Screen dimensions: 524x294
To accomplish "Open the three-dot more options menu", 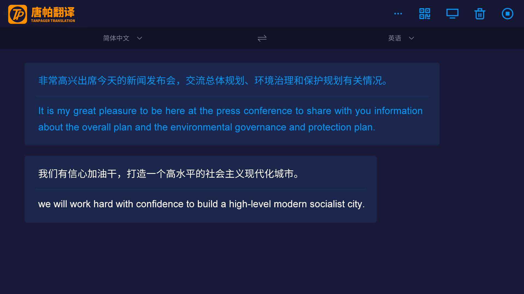I will coord(398,14).
